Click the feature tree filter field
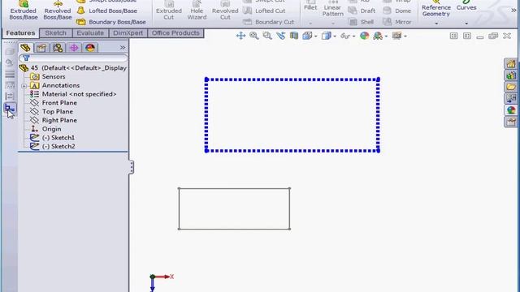The height and width of the screenshot is (292, 520). point(73,58)
